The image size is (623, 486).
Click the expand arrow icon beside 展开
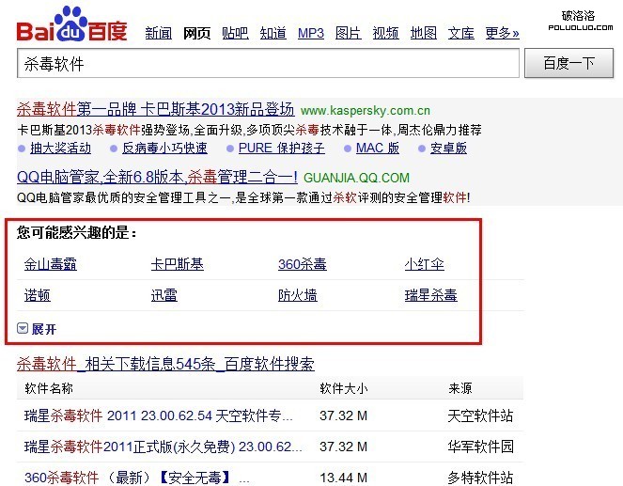(x=23, y=329)
